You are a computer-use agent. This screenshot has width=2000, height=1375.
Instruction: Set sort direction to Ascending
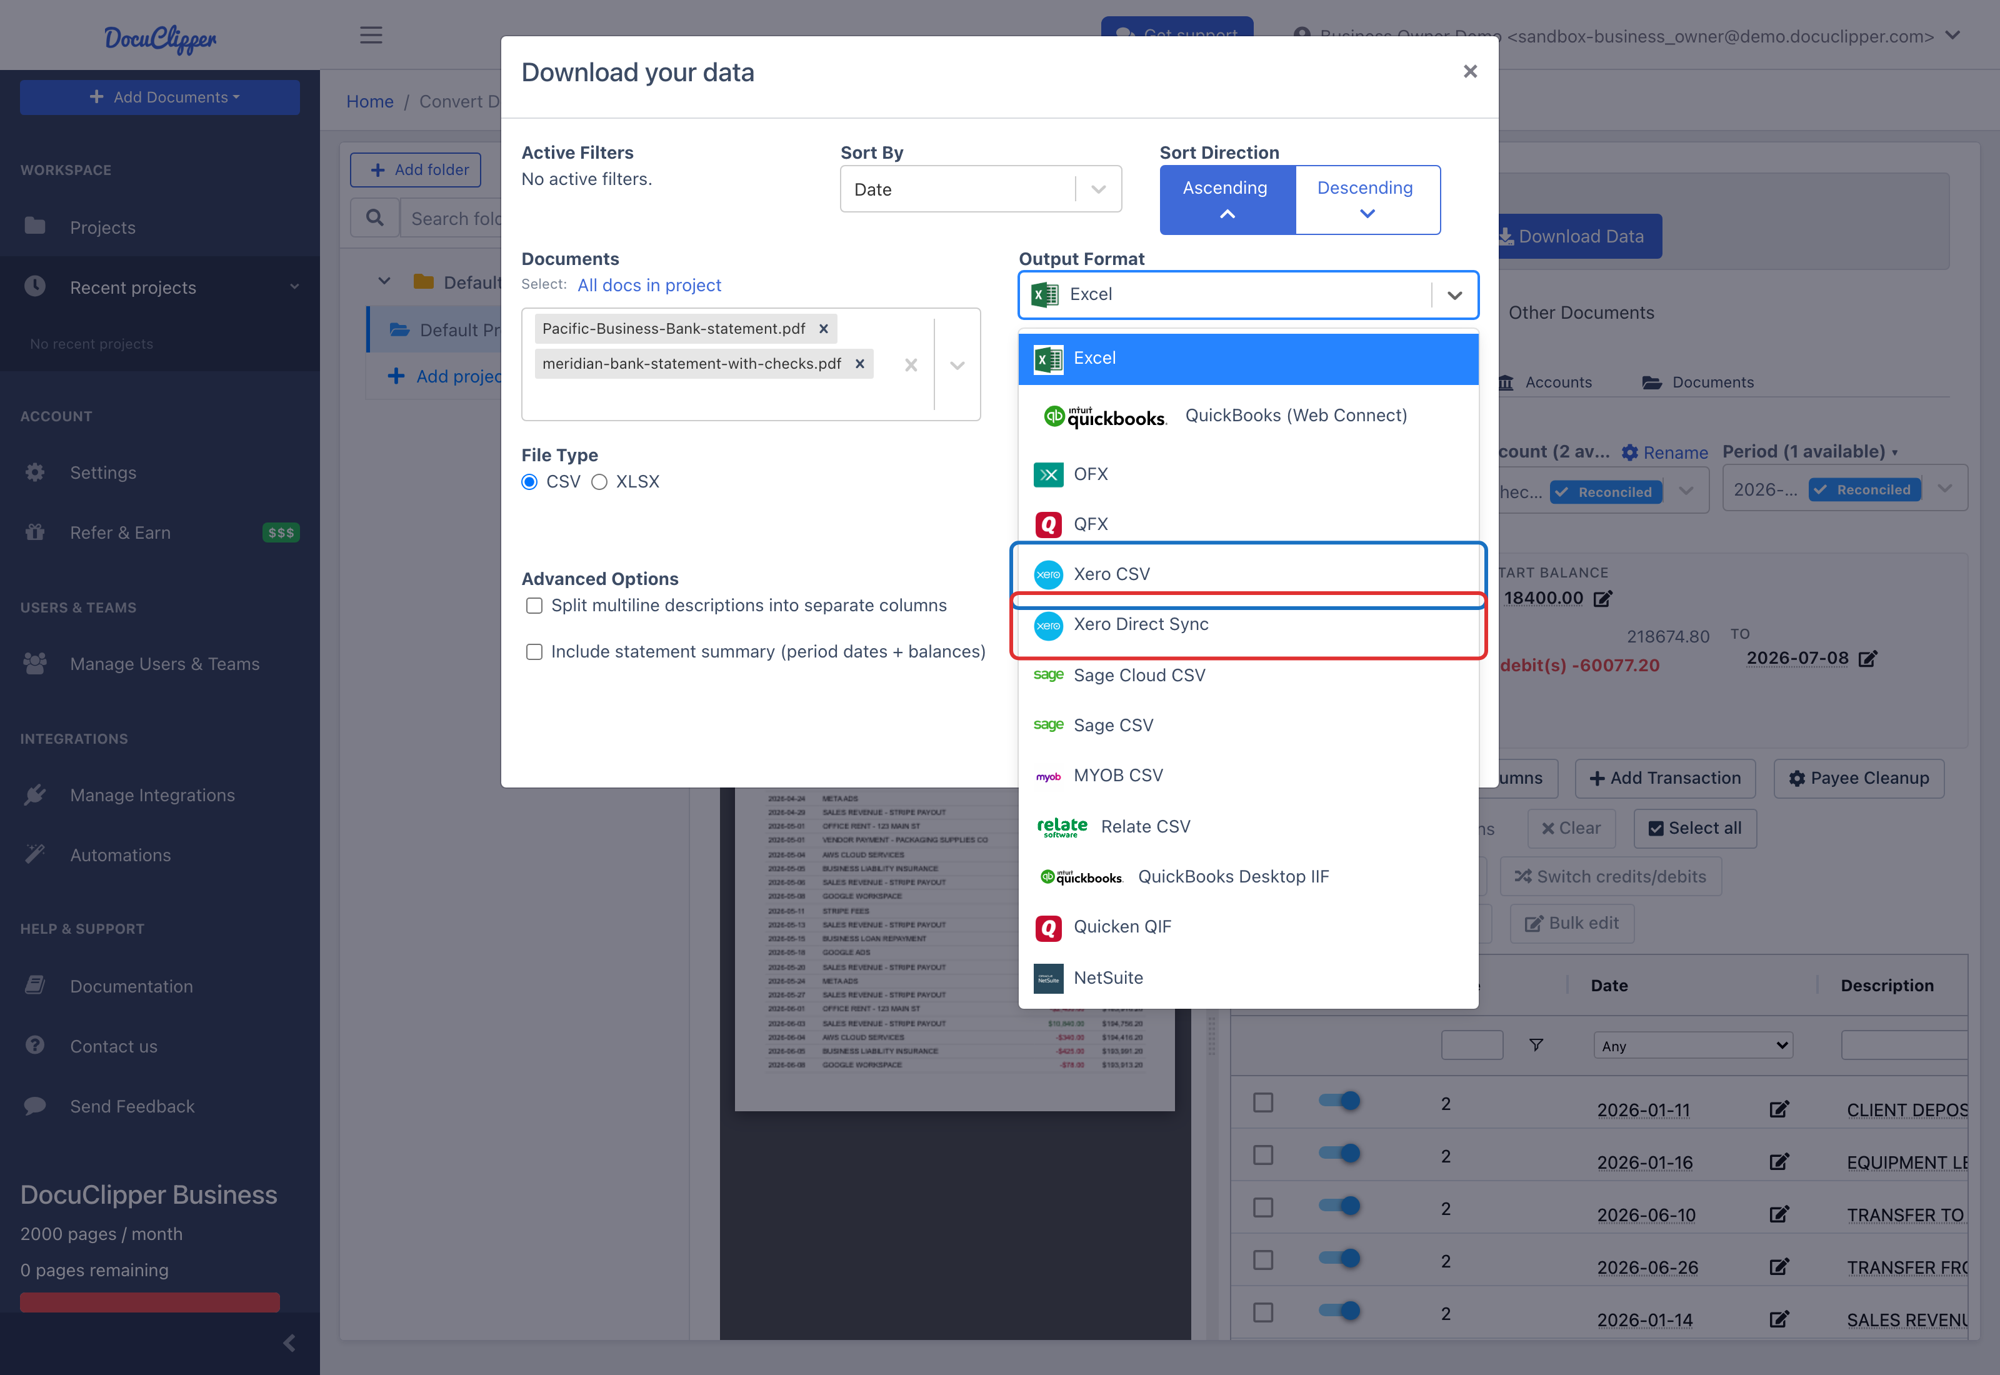point(1226,200)
